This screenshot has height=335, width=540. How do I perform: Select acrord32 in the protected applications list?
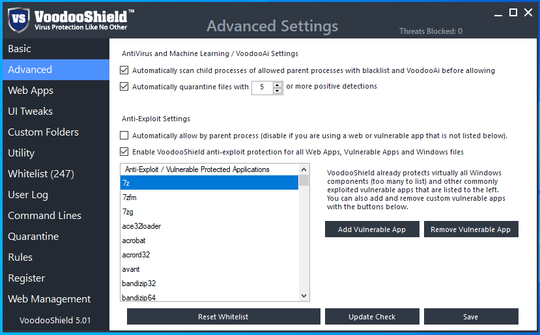(136, 255)
